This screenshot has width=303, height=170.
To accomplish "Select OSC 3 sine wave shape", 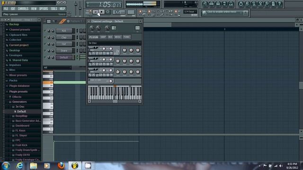I will [90, 75].
